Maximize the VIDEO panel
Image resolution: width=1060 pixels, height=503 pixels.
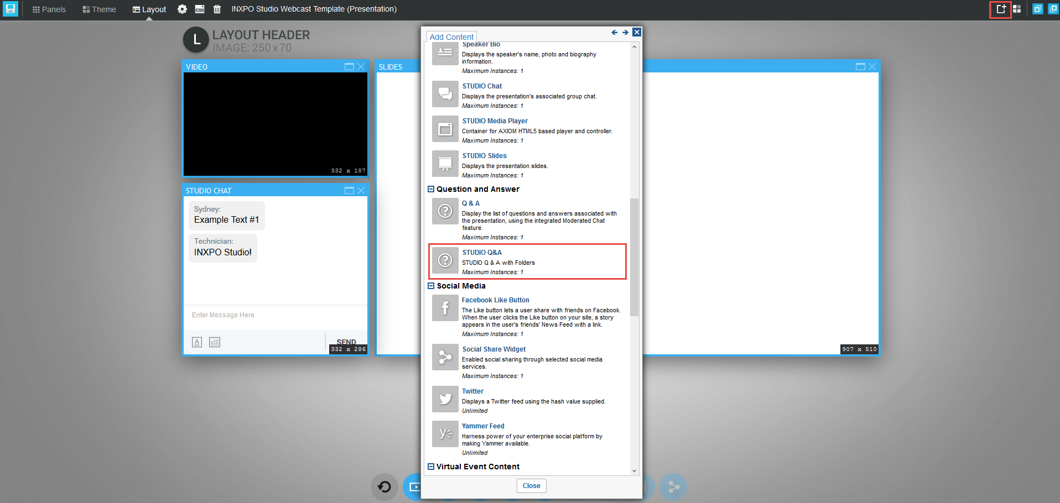pyautogui.click(x=349, y=67)
